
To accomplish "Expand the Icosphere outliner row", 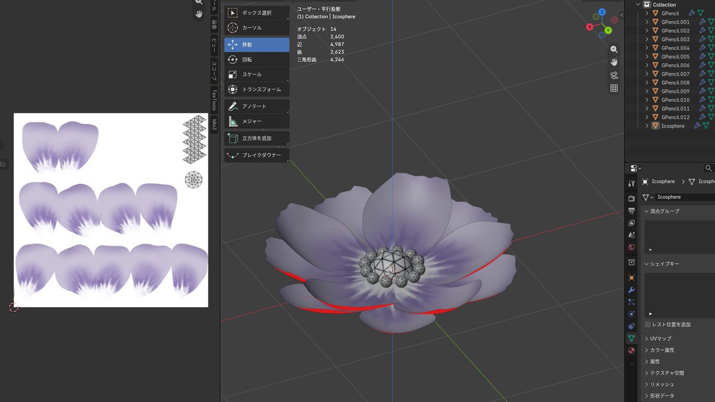I will (x=647, y=126).
